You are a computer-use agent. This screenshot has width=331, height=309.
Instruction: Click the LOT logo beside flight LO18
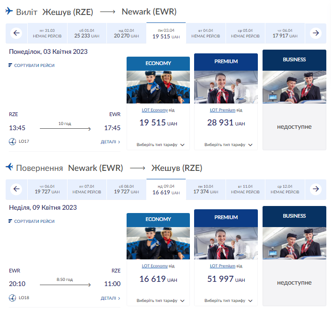click(x=12, y=298)
